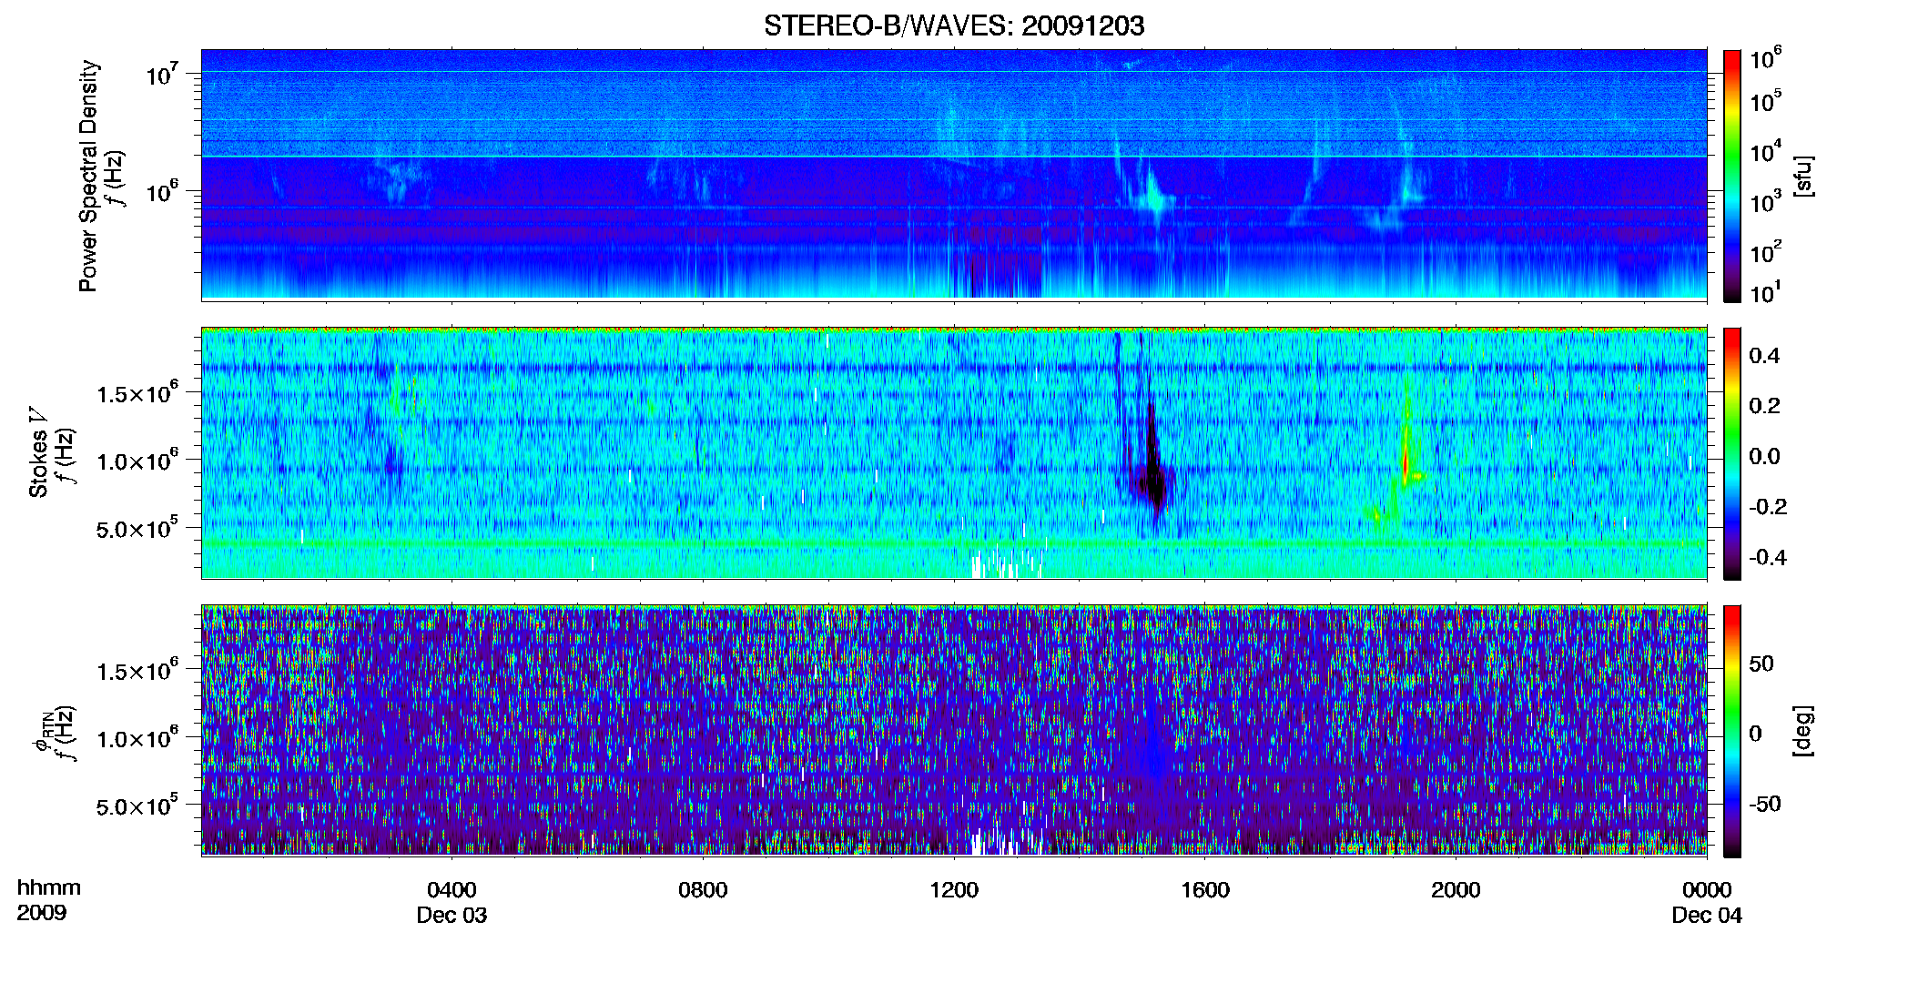Image resolution: width=1908 pixels, height=983 pixels.
Task: Click the Stokes V axis label
Action: click(x=38, y=453)
